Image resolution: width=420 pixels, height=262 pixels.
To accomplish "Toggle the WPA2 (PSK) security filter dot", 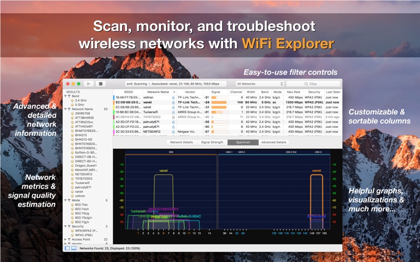I will 72,235.
